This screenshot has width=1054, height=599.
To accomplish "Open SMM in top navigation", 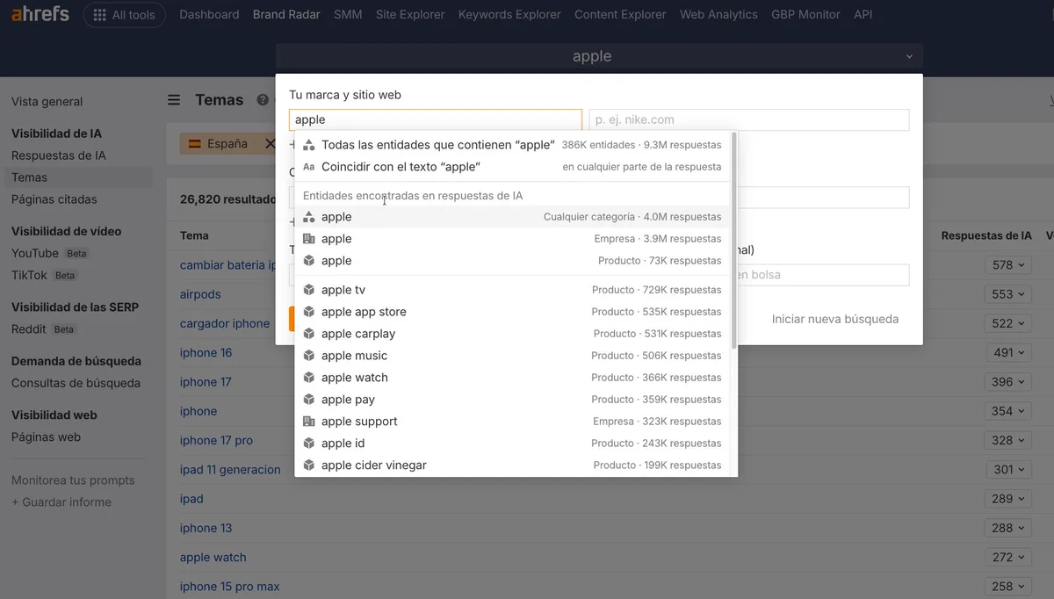I will tap(348, 15).
